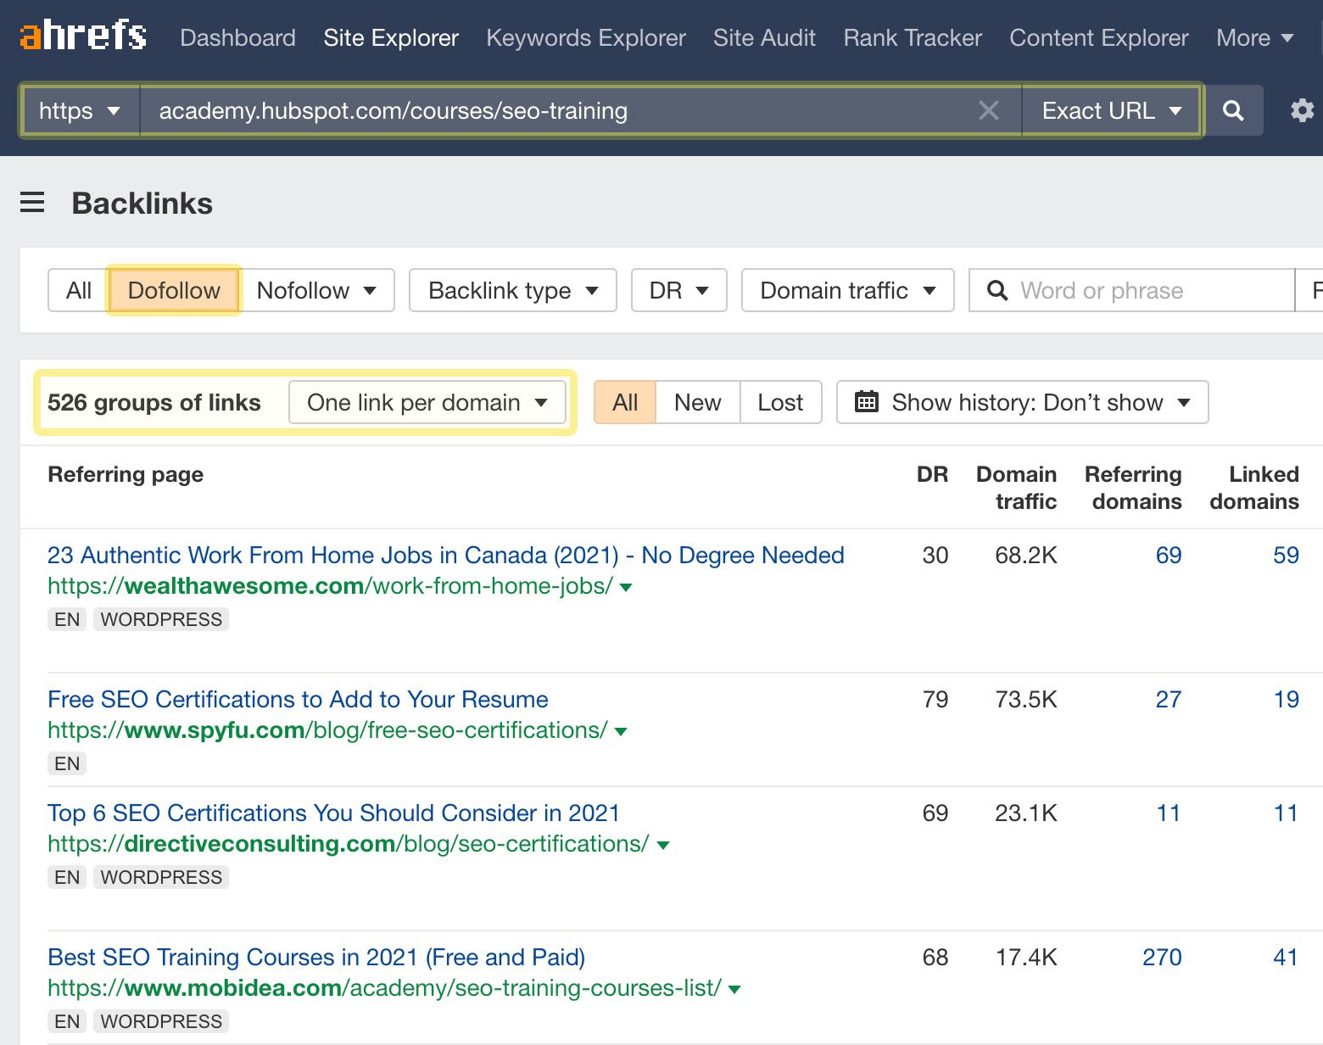Open the hamburger menu next to Backlinks
The height and width of the screenshot is (1045, 1323).
(32, 203)
